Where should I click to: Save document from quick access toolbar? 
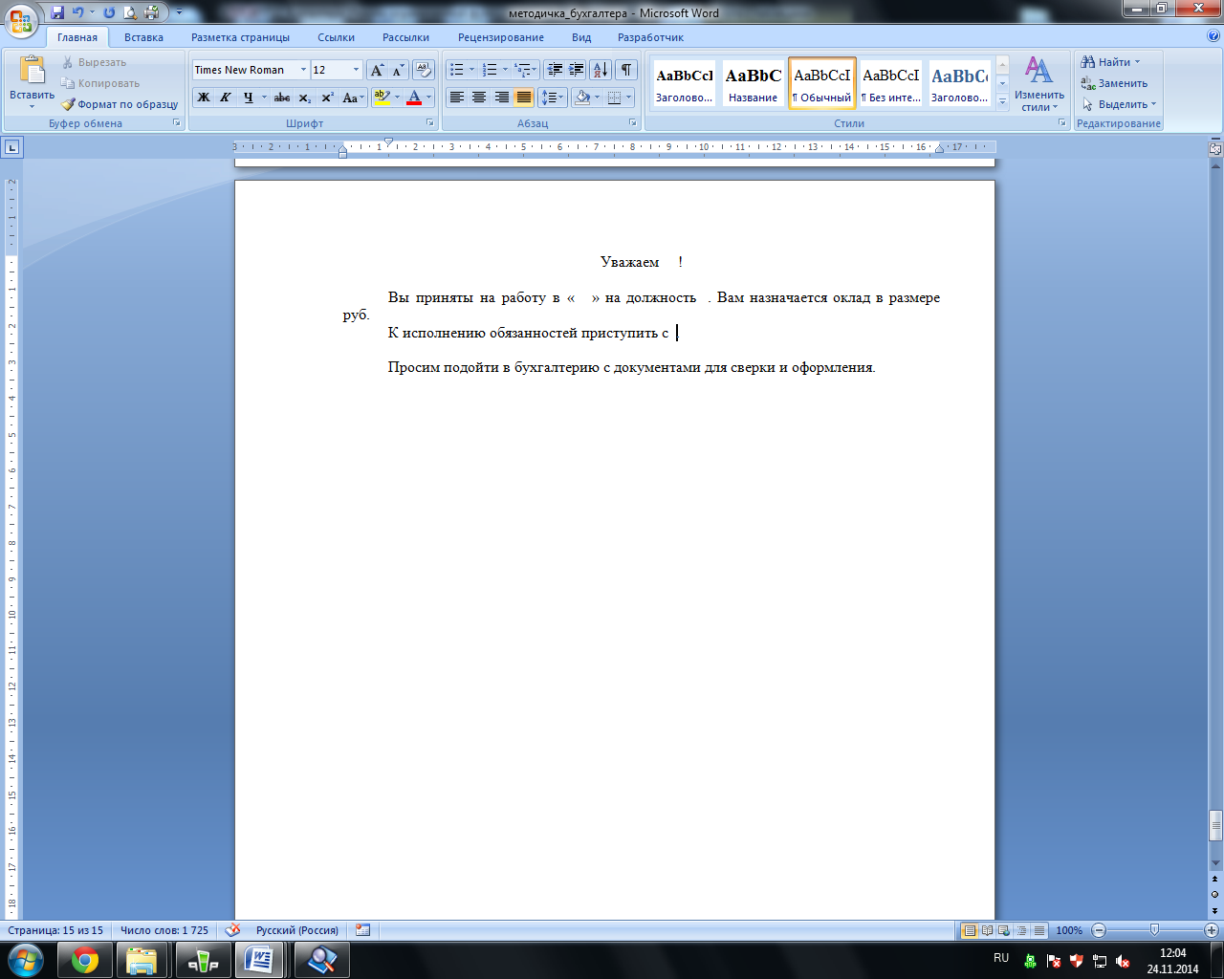(x=57, y=12)
